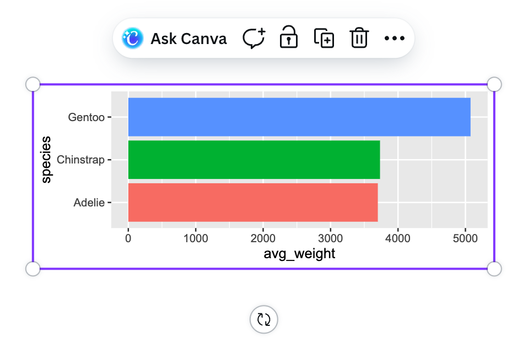Click the top-right resize handle
The image size is (528, 349).
click(x=494, y=84)
